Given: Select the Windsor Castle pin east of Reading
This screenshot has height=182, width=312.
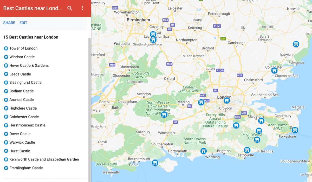Looking at the screenshot, I should pos(201,102).
